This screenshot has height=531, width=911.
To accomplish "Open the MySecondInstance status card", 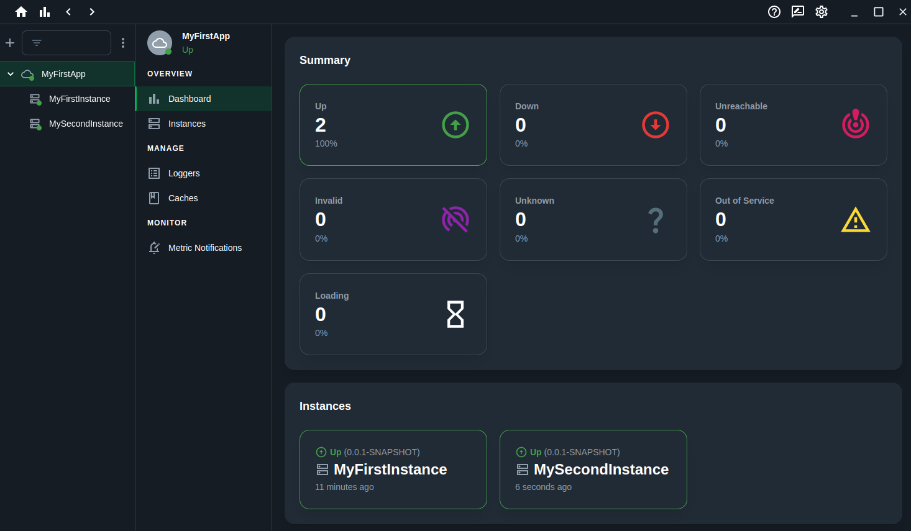I will 593,470.
